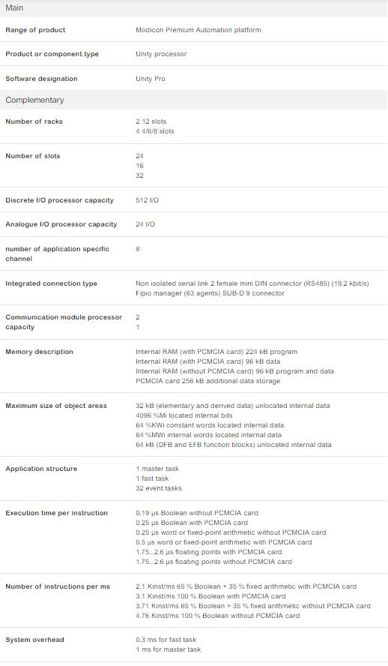Click the Fipio manager SUB-D 9 connector line
This screenshot has width=388, height=666.
coord(210,293)
